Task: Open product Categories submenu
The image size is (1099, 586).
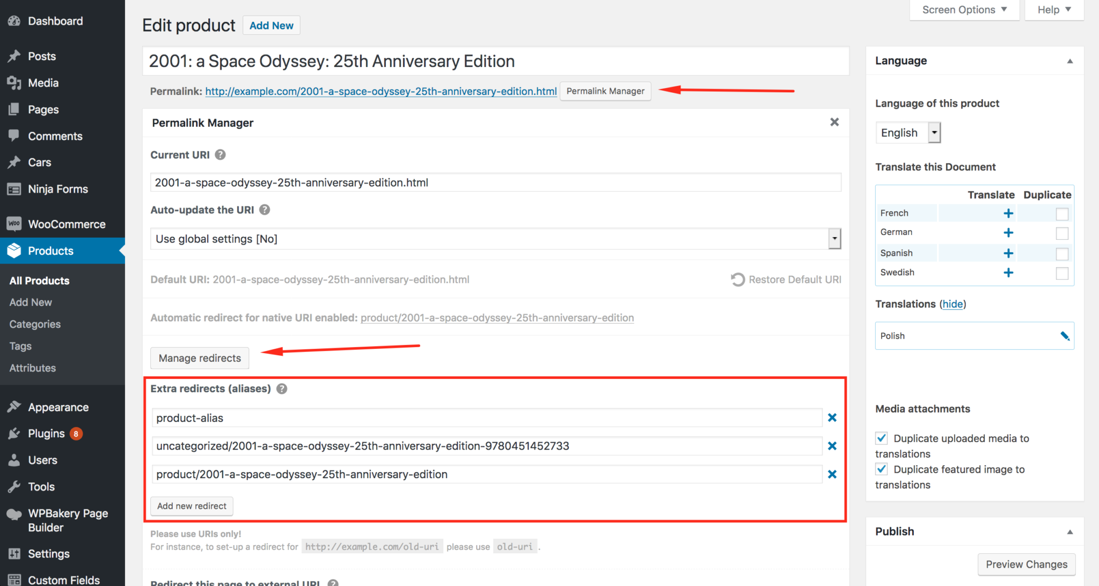Action: (x=35, y=324)
